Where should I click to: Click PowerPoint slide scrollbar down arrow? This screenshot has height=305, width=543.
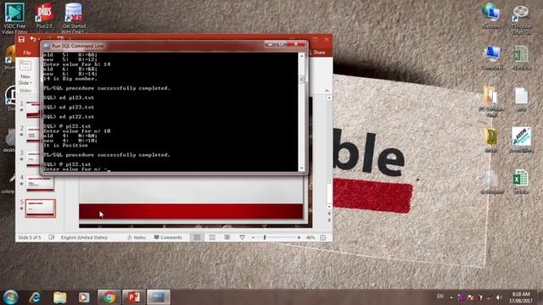(x=329, y=207)
